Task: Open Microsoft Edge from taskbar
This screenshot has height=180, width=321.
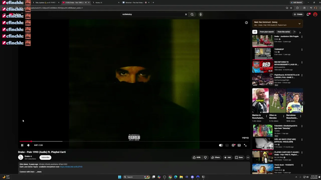Action: (x=176, y=177)
